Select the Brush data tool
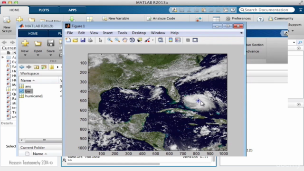304x171 pixels. 147,40
